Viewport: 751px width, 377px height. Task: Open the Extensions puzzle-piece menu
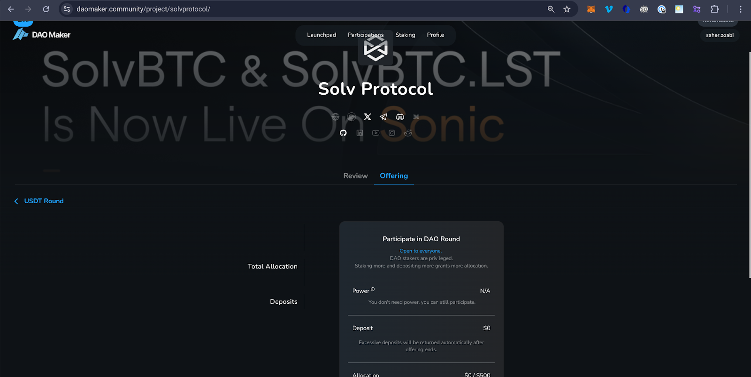pos(714,9)
